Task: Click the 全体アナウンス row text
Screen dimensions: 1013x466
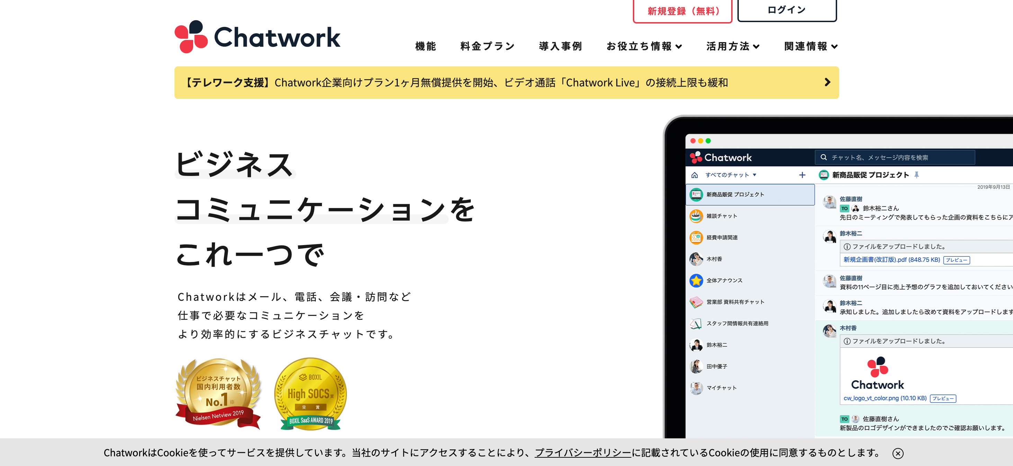Action: 724,281
